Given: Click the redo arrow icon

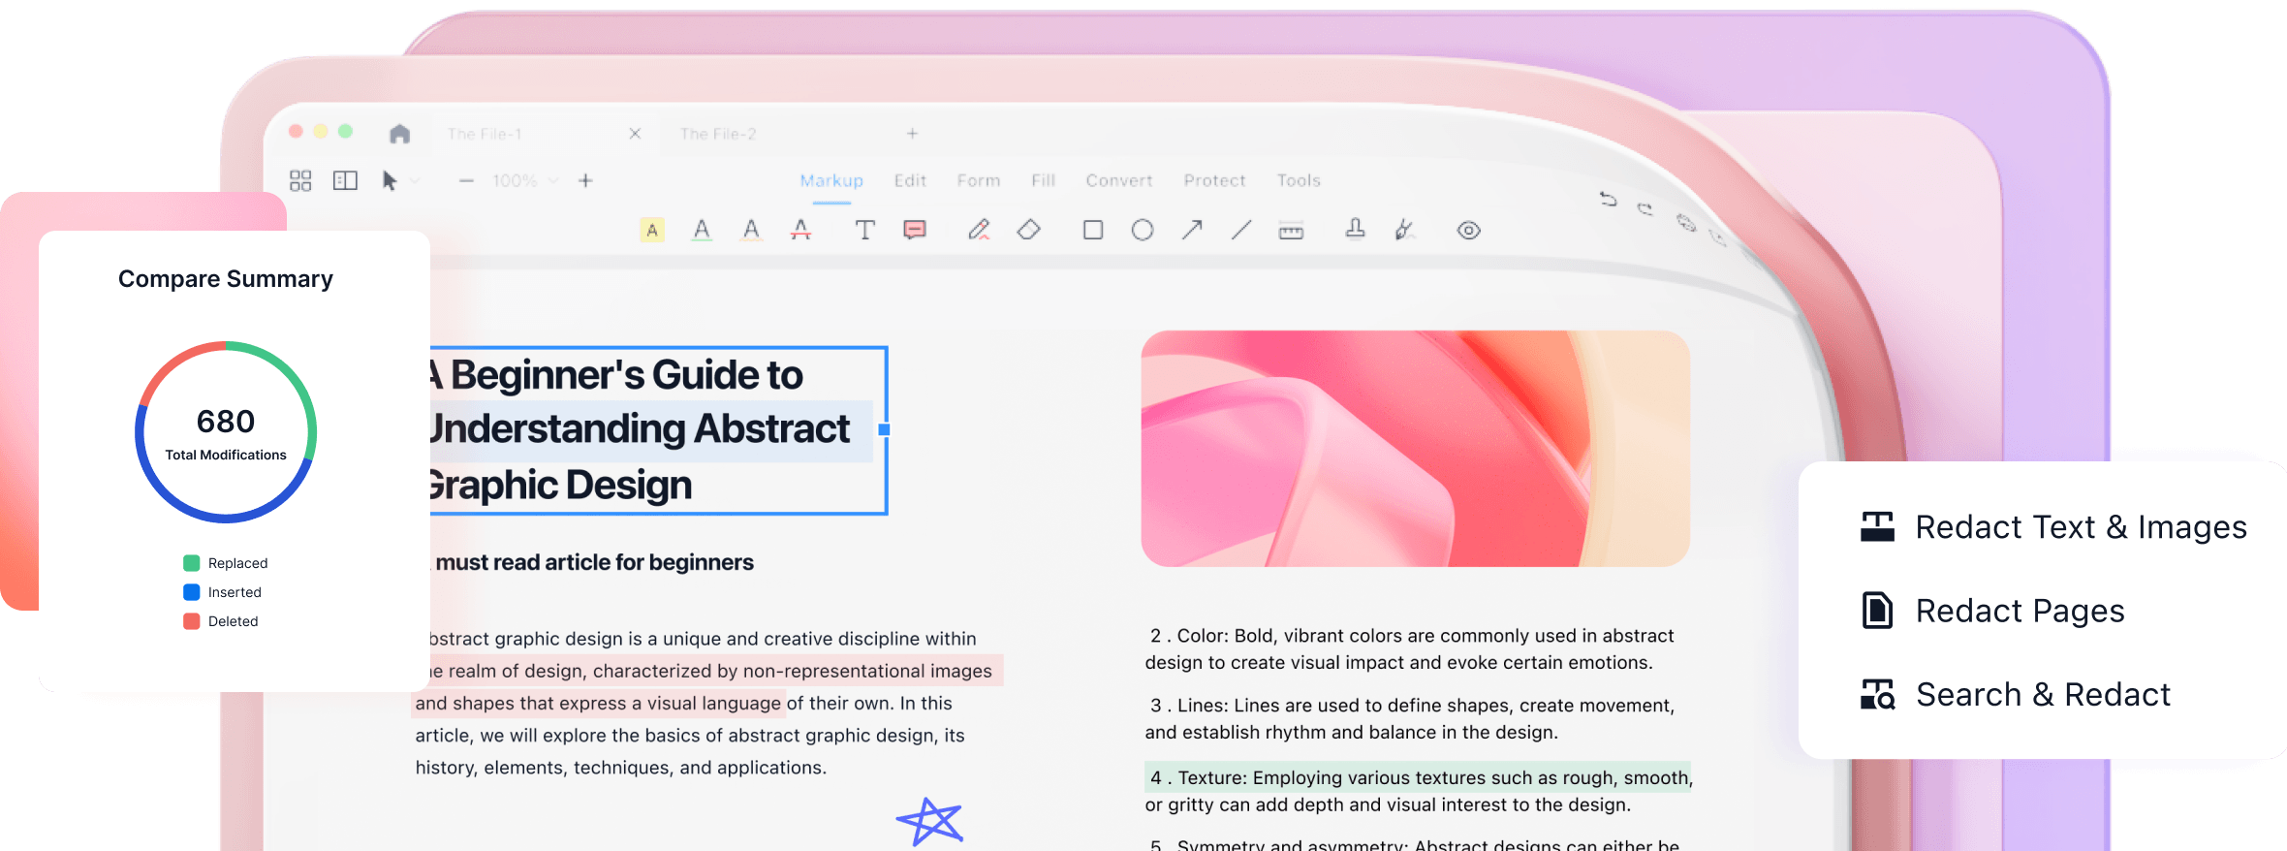Looking at the screenshot, I should click(1645, 208).
